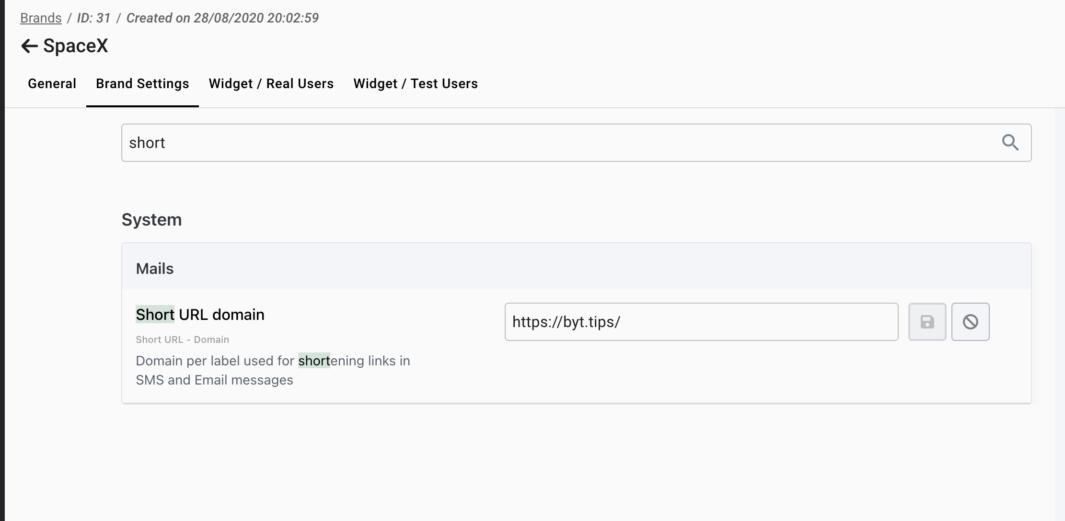Click the 'Created on 28/08/2020' breadcrumb text
Image resolution: width=1065 pixels, height=521 pixels.
tap(222, 18)
